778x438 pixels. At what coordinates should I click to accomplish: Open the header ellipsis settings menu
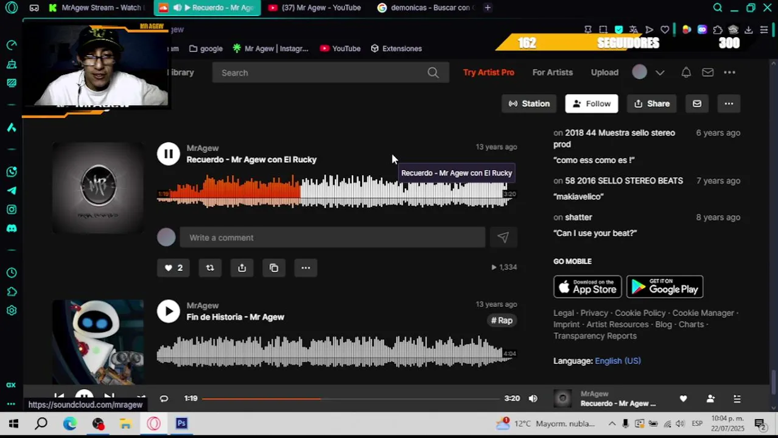click(x=729, y=72)
